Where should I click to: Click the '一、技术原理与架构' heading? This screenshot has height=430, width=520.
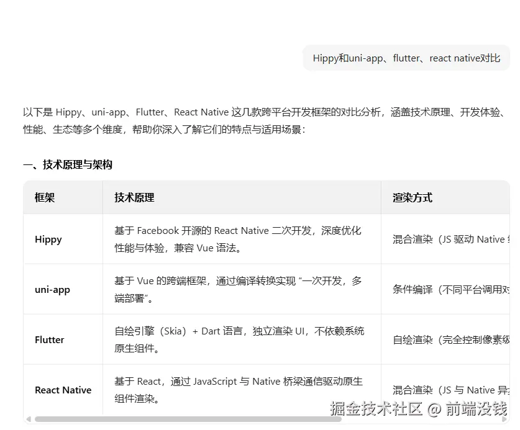coord(68,164)
